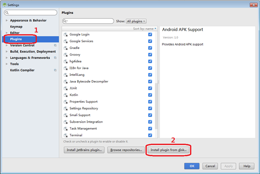The height and width of the screenshot is (174, 260).
Task: Disable the Groovy plugin
Action: 150,55
